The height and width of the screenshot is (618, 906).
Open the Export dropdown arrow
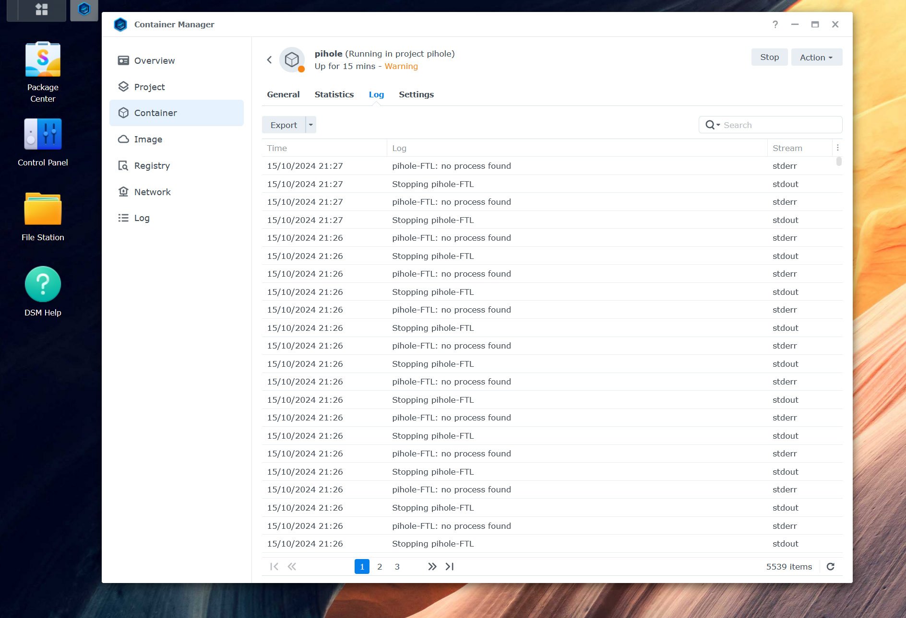[x=311, y=125]
